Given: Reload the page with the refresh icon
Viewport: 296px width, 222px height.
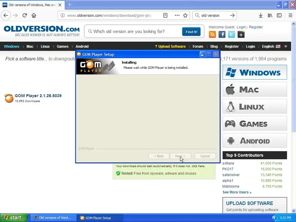Looking at the screenshot, I should (25, 15).
